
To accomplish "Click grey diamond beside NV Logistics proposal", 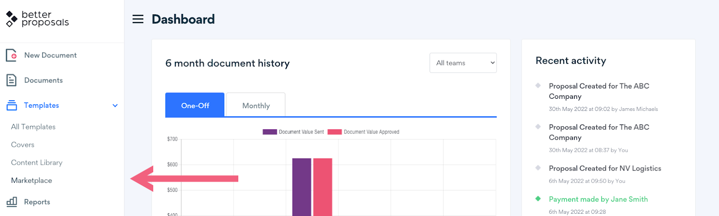I will (x=538, y=168).
